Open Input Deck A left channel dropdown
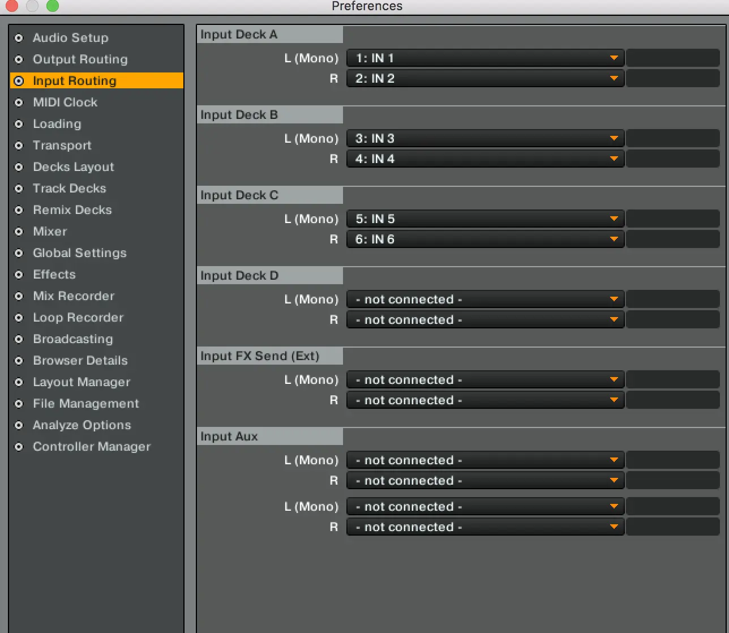729x633 pixels. (485, 58)
